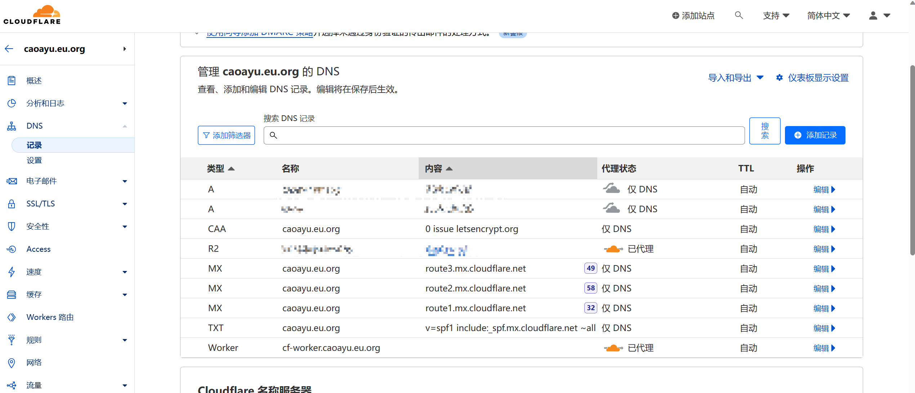Click 编辑 for the Worker record
Viewport: 915px width, 393px height.
click(x=824, y=348)
